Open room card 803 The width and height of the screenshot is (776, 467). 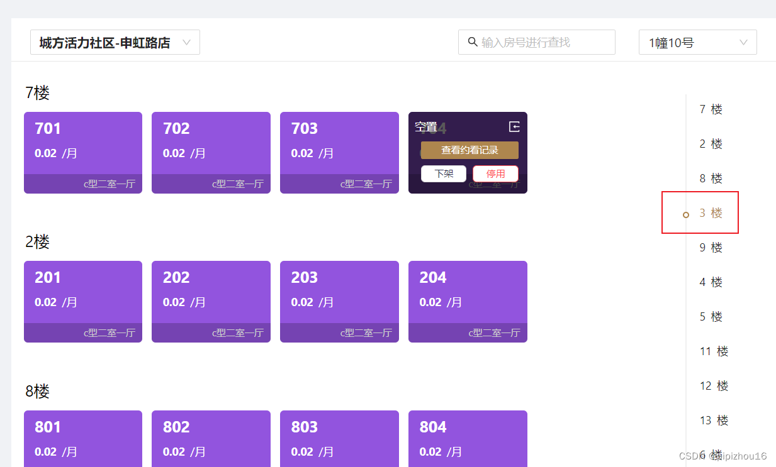[340, 439]
